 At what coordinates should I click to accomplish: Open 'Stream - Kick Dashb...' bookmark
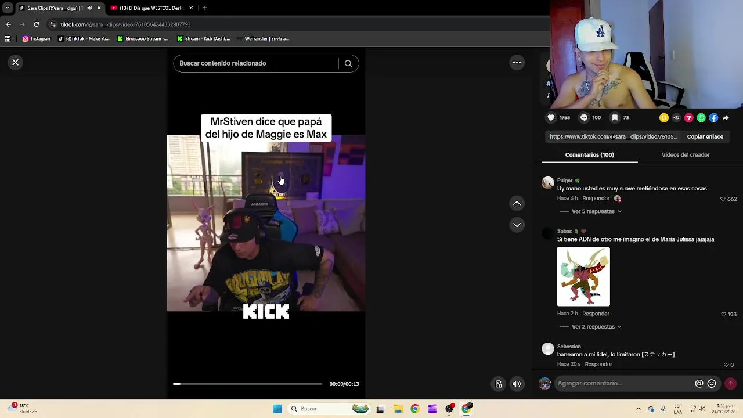[x=204, y=39]
